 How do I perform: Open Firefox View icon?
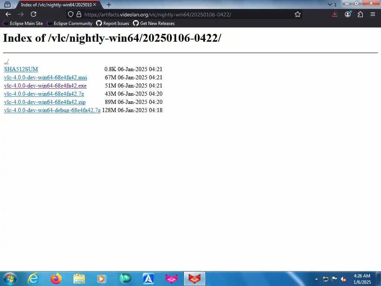pos(7,4)
